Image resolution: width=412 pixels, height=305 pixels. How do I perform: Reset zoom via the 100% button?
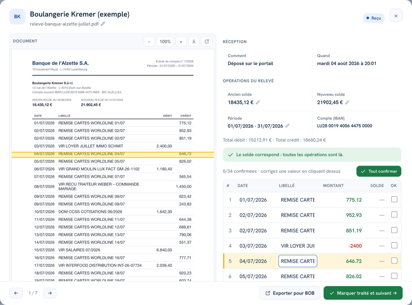coord(165,42)
